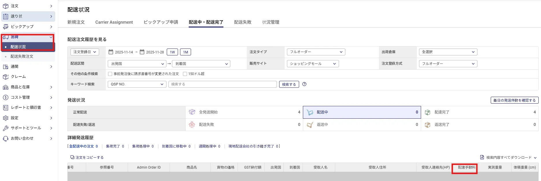
Task: Open the 注文タイプ フルオーダー dropdown
Action: point(316,52)
